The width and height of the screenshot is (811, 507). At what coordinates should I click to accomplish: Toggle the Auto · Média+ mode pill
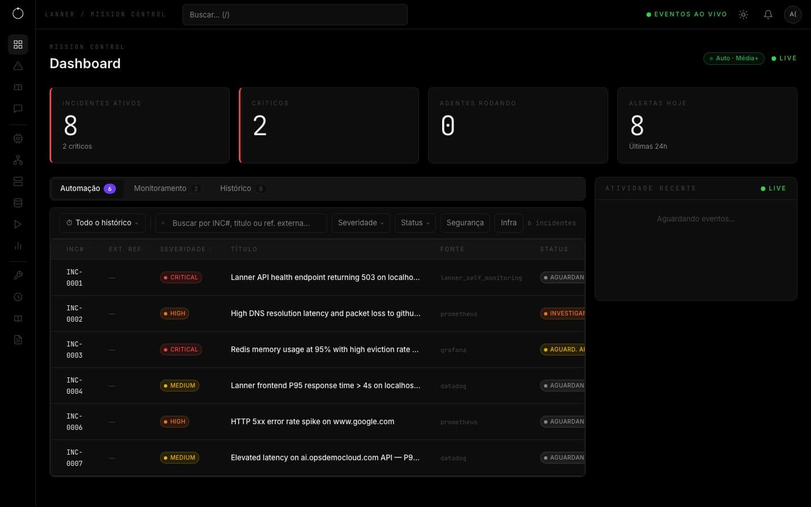click(734, 58)
